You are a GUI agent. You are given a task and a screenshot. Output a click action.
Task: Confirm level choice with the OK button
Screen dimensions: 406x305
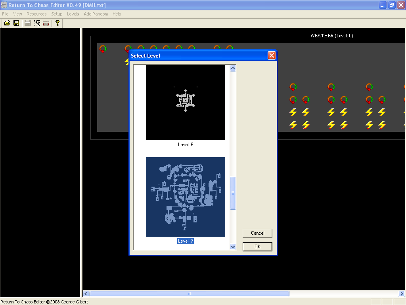point(257,247)
